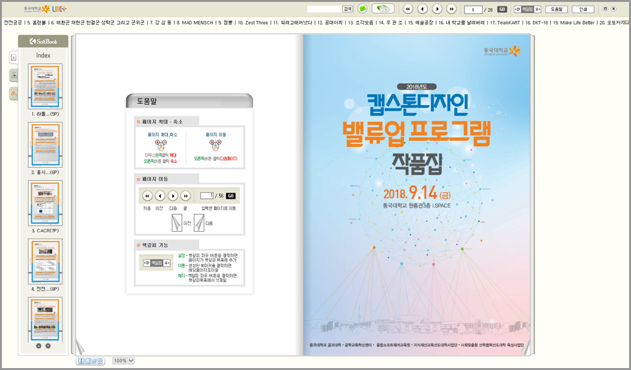
Task: Open thumbnail 4. 전전...(8P)
Action: tap(45, 261)
